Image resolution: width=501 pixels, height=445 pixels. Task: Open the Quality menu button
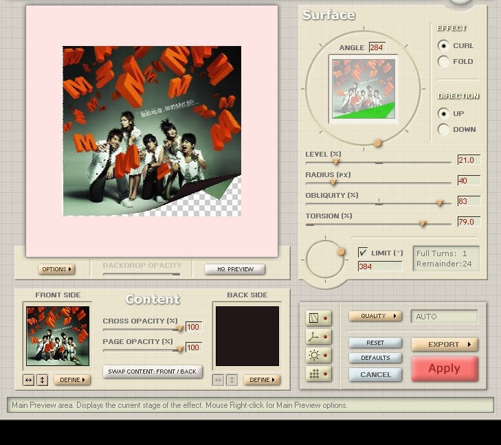[375, 316]
